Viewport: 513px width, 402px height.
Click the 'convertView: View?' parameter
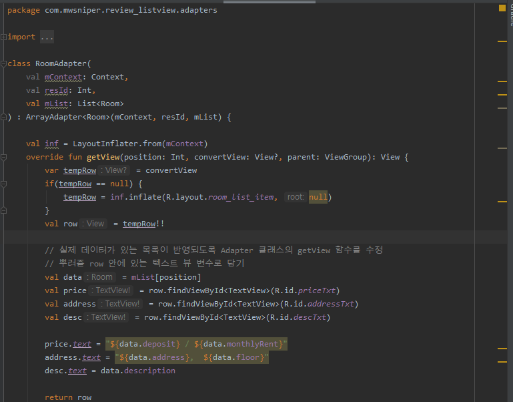pyautogui.click(x=236, y=158)
